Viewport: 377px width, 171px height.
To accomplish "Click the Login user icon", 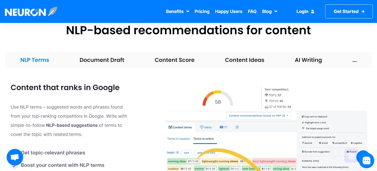I will tap(313, 12).
